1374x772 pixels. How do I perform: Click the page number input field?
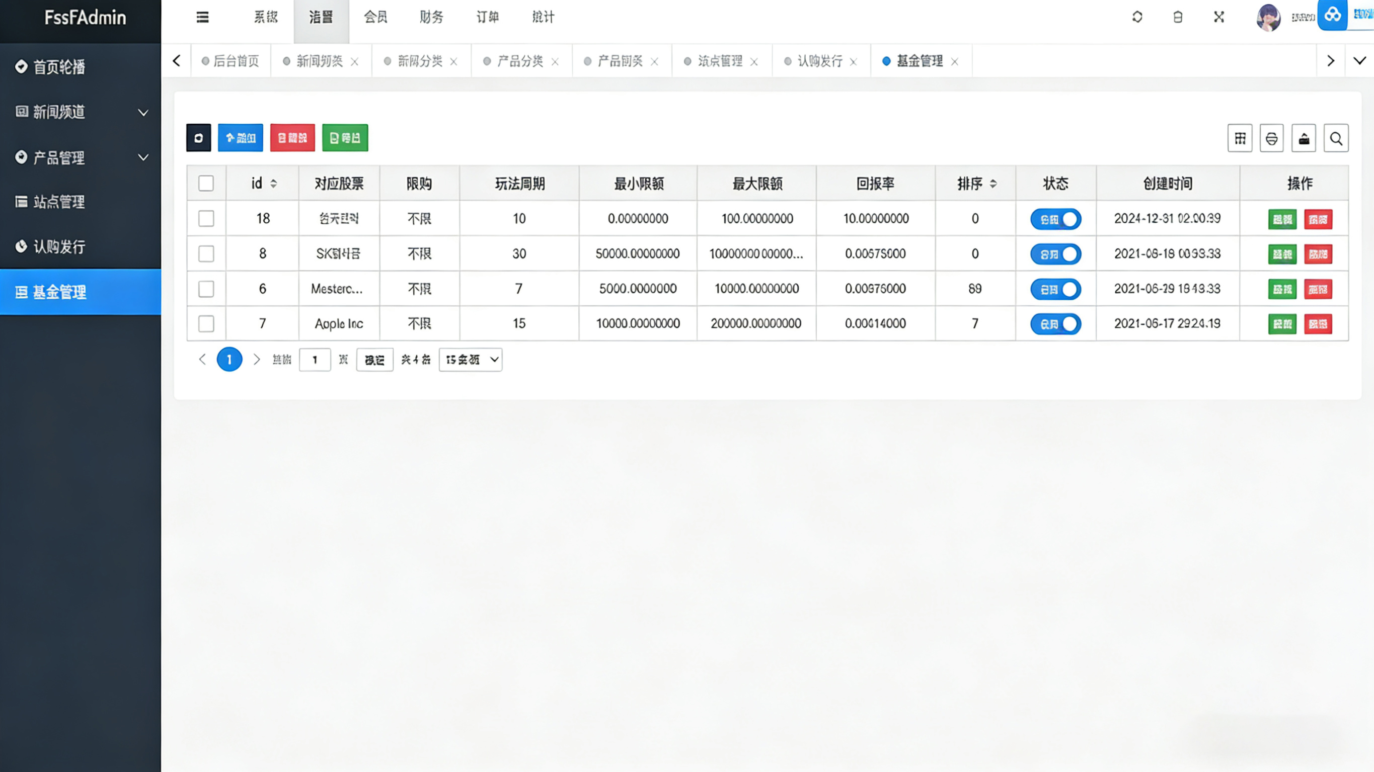(x=315, y=360)
